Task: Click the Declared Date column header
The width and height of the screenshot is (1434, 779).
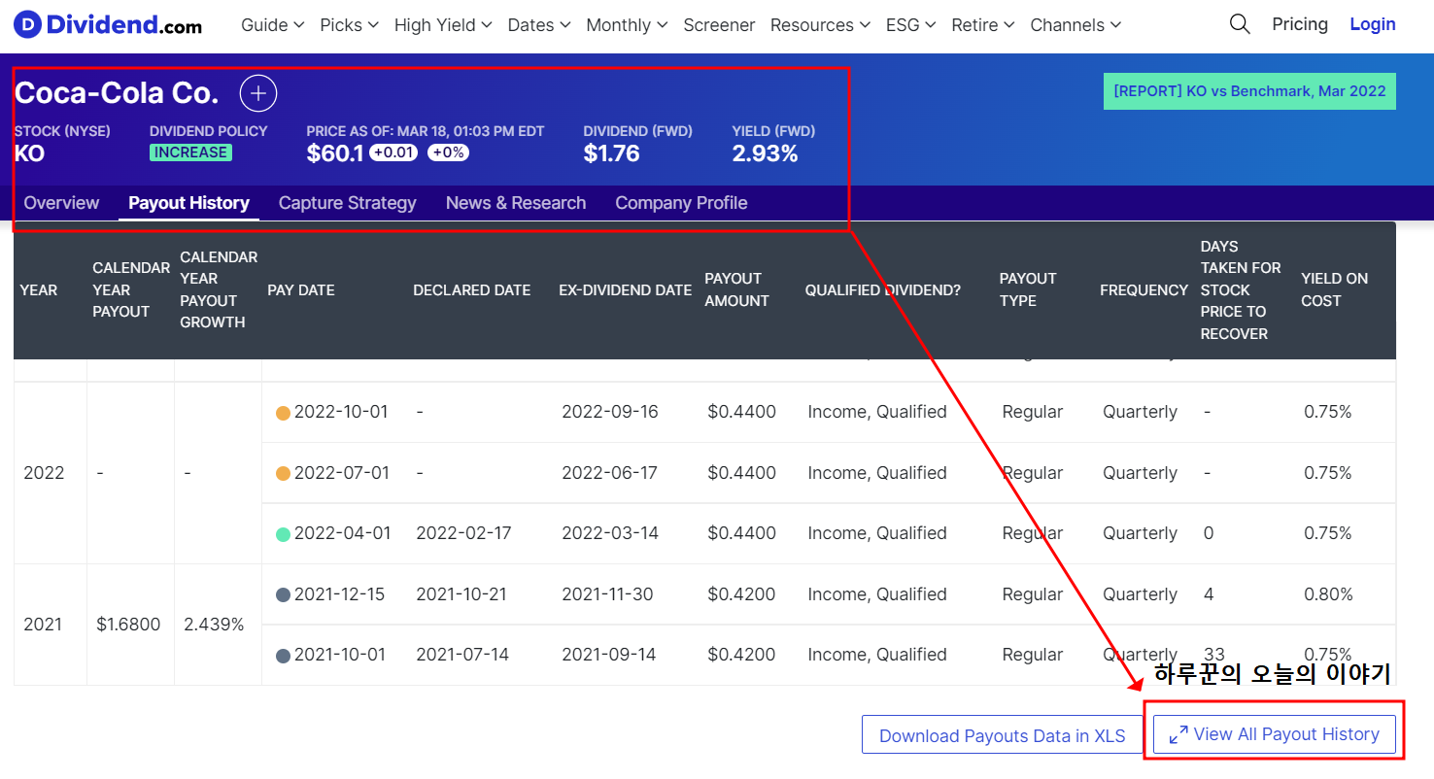Action: [x=471, y=290]
